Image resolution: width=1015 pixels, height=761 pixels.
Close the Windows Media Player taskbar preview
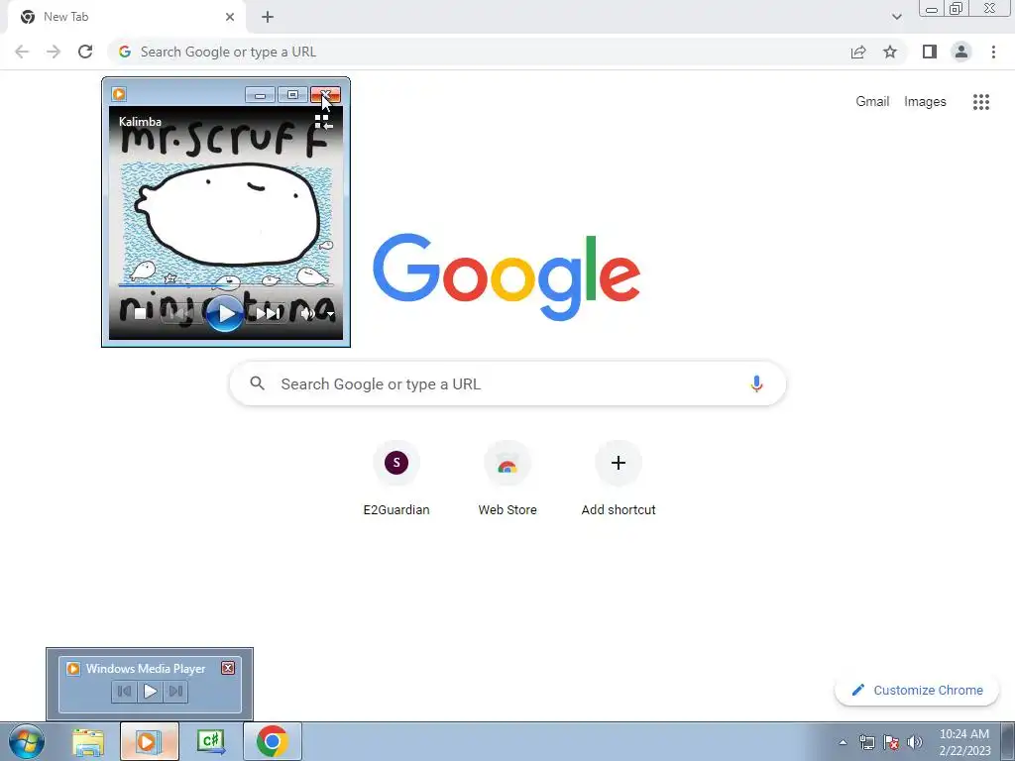coord(228,668)
